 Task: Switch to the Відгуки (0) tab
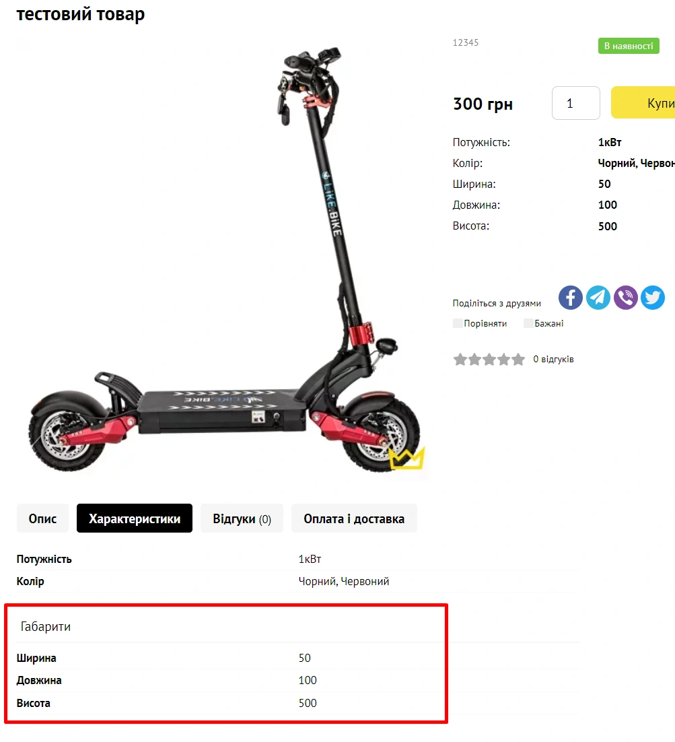(x=242, y=518)
